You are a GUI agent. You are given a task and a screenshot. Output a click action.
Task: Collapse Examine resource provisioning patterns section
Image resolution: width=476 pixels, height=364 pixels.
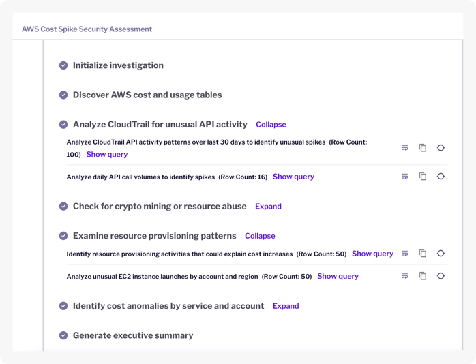(x=260, y=236)
